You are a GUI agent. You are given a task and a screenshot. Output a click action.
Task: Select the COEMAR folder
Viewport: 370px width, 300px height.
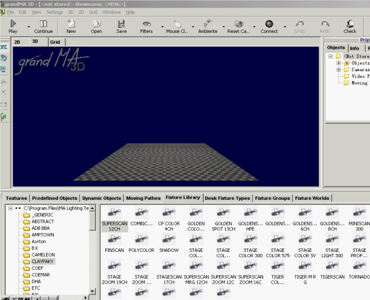41,275
